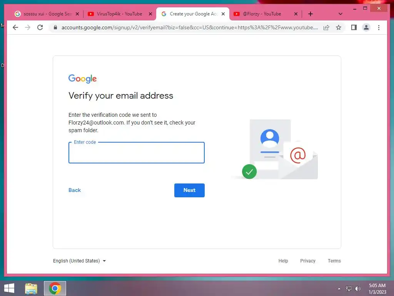Image resolution: width=394 pixels, height=296 pixels.
Task: Click the Back link
Action: [x=75, y=190]
